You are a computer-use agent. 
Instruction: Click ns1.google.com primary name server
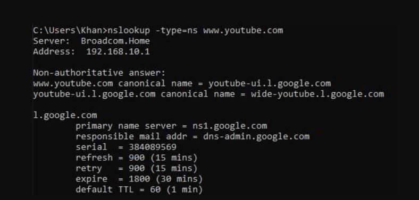click(x=230, y=126)
